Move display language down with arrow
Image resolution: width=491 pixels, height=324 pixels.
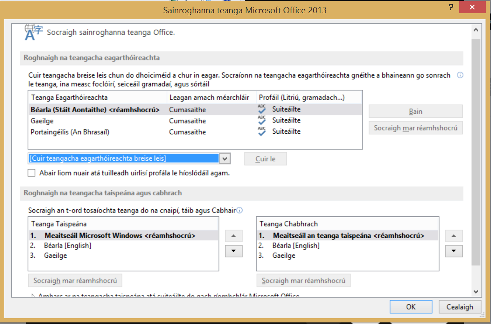click(x=234, y=251)
